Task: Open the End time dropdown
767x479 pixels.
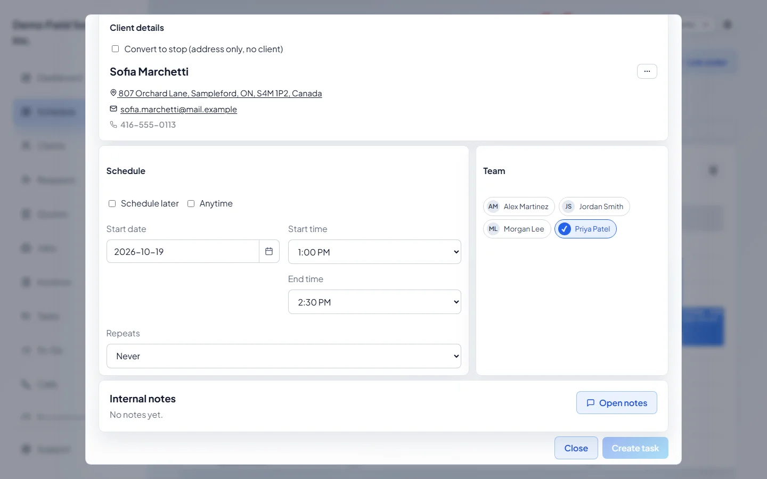Action: click(x=374, y=302)
